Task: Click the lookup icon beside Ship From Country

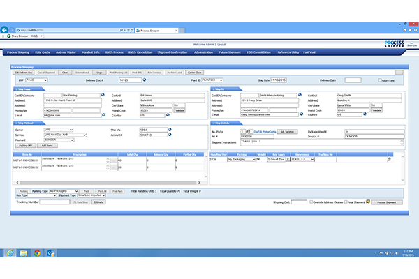Action: coord(168,115)
